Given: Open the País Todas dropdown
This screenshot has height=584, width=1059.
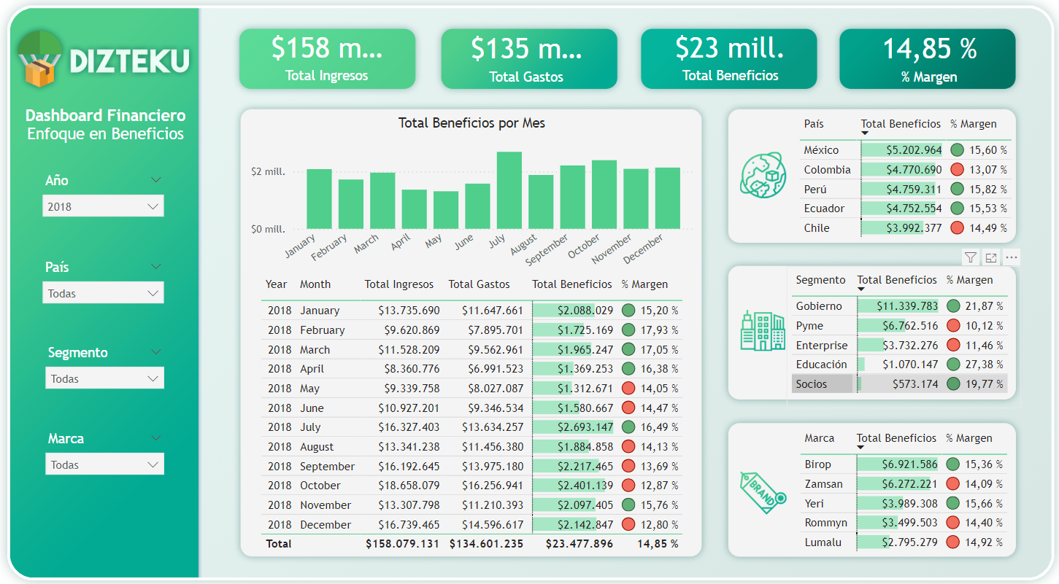Looking at the screenshot, I should point(103,292).
